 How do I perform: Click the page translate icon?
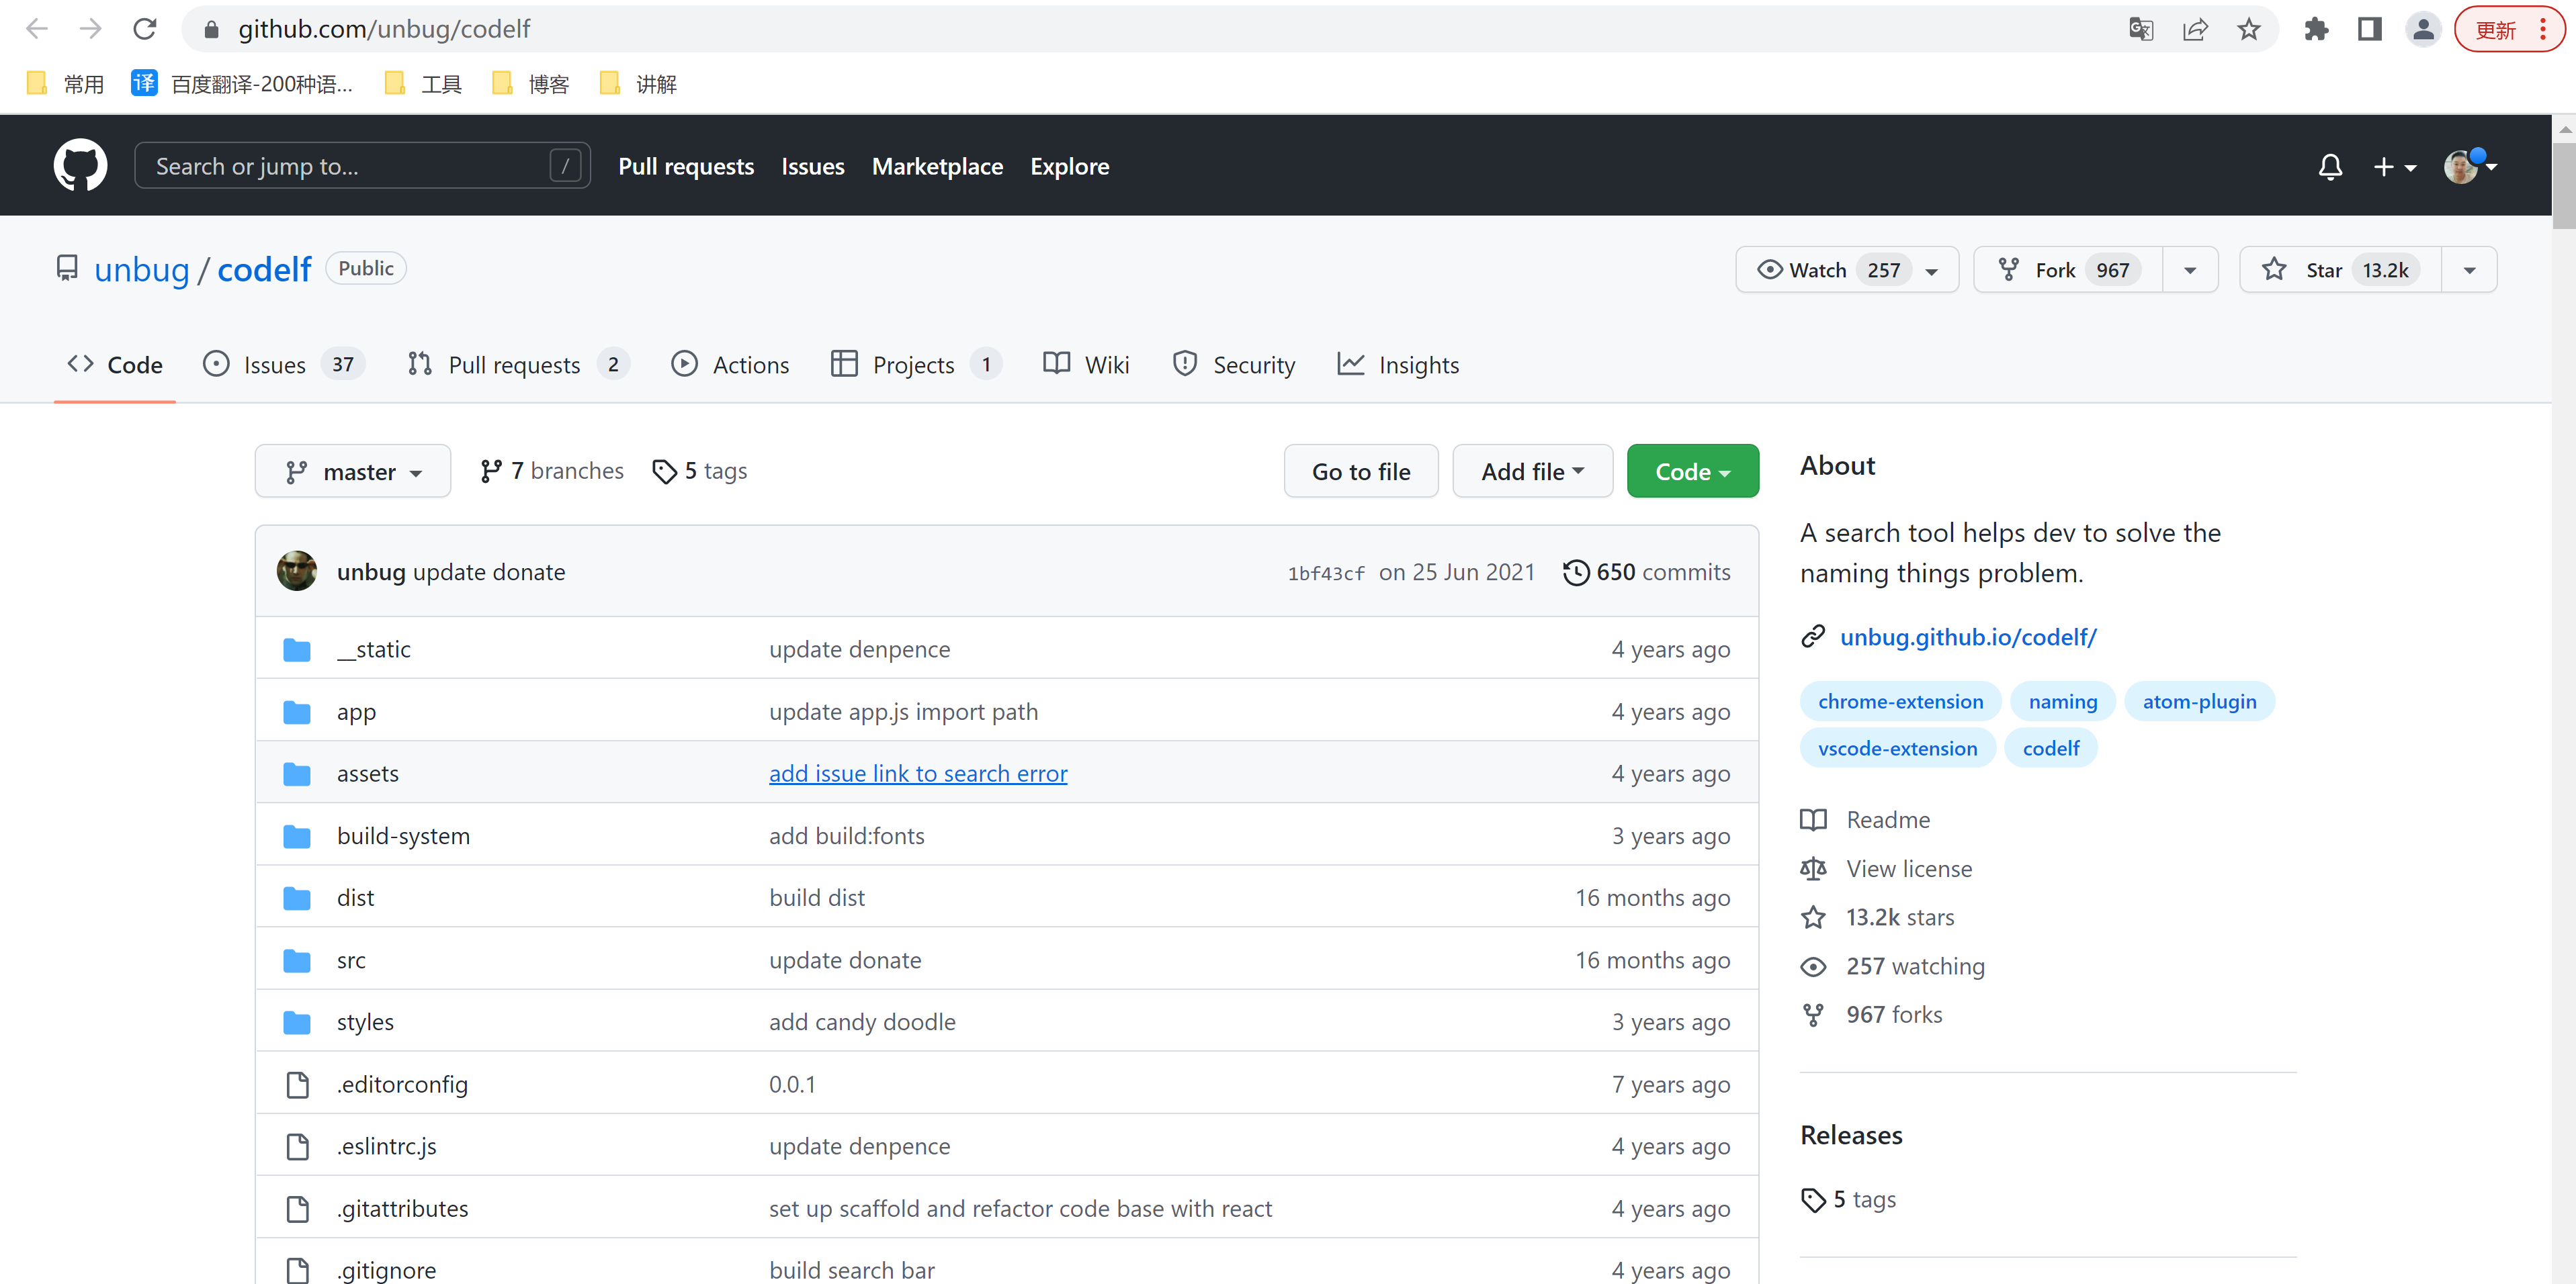click(x=2141, y=29)
